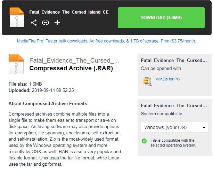Screen dimensions: 213x173
Task: Click the truncated Fatal_Evidence_The_Cursed title
Action: click(x=74, y=61)
